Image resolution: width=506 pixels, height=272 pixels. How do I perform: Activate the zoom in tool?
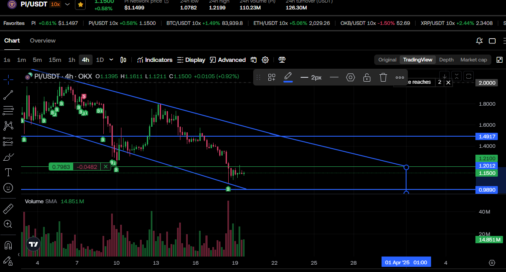tap(8, 224)
